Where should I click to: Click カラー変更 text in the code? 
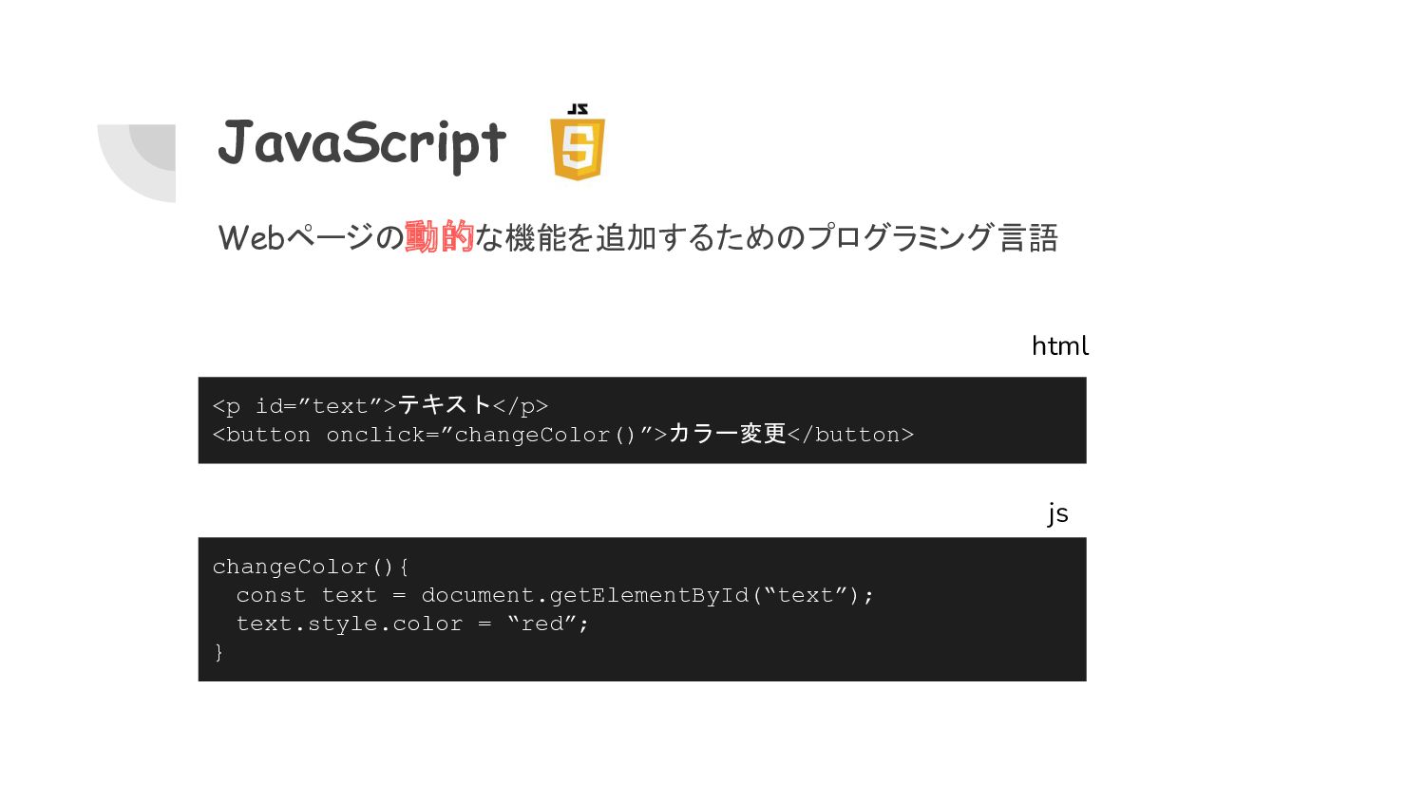point(728,434)
